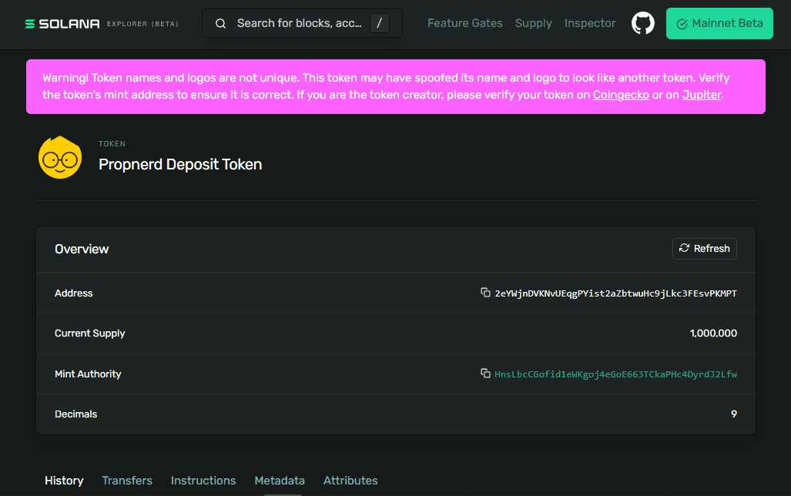The image size is (791, 496).
Task: Switch to the Metadata tab
Action: coord(280,481)
